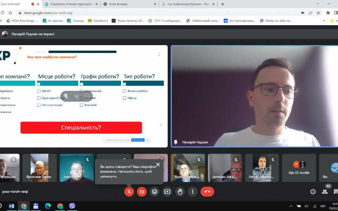Image resolution: width=338 pixels, height=211 pixels.
Task: Open the chat panel icon
Action: (x=335, y=192)
